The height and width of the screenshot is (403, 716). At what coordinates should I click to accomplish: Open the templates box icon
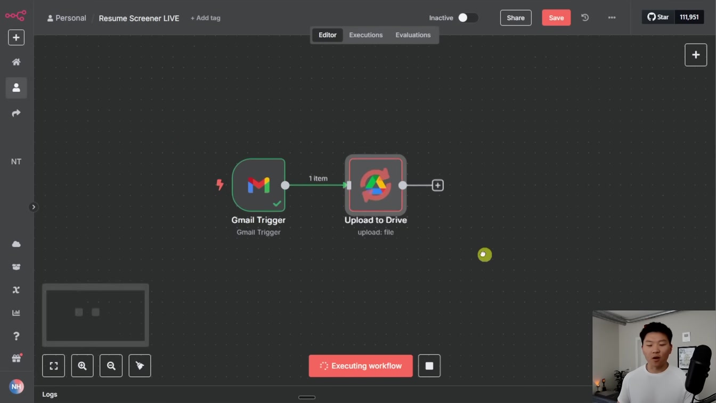pos(16,267)
